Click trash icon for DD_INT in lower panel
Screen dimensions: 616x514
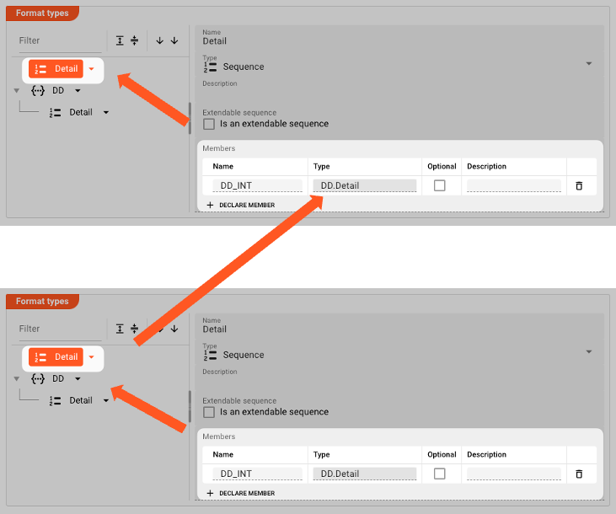tap(579, 474)
